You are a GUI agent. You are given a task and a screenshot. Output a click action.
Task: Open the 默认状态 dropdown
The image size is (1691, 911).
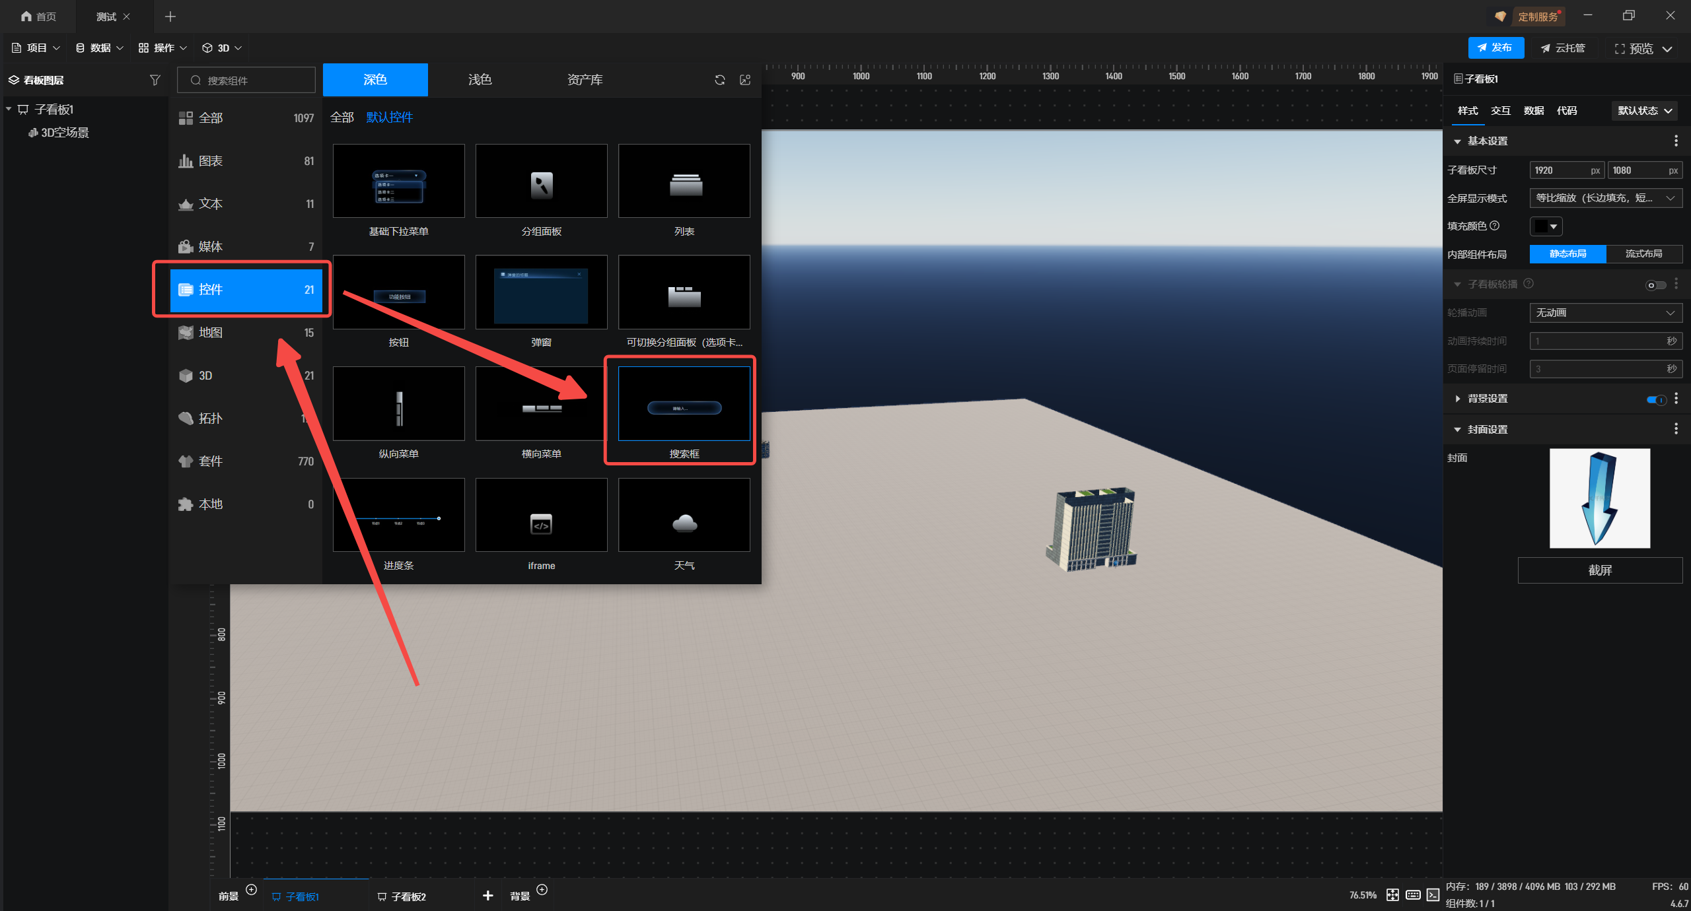[1644, 111]
